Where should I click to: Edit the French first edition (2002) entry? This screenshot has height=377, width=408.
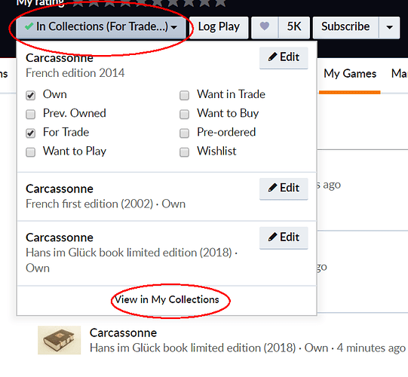pos(284,188)
